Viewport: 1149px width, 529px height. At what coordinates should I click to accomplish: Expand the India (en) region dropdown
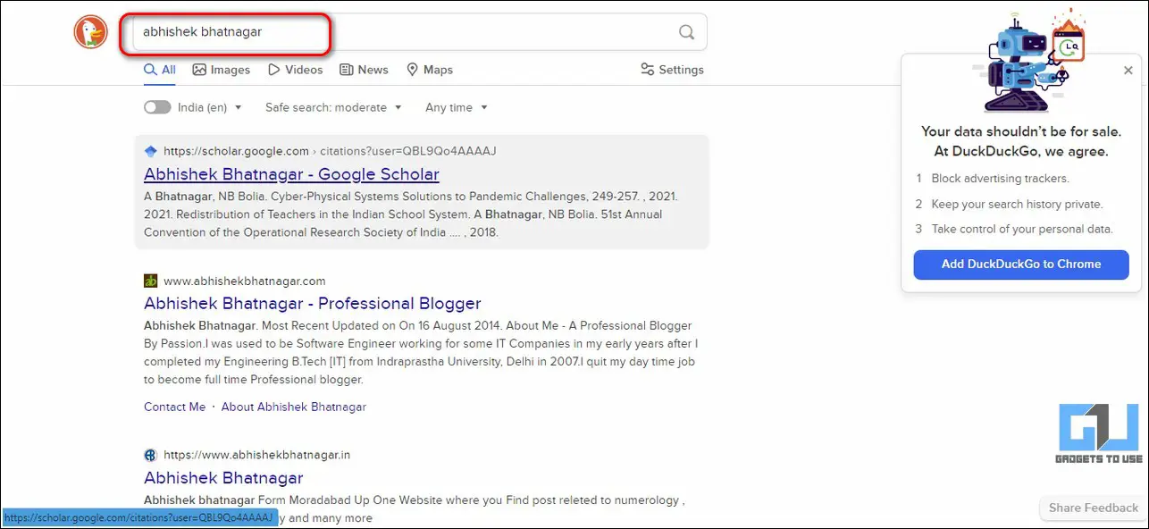[x=210, y=107]
